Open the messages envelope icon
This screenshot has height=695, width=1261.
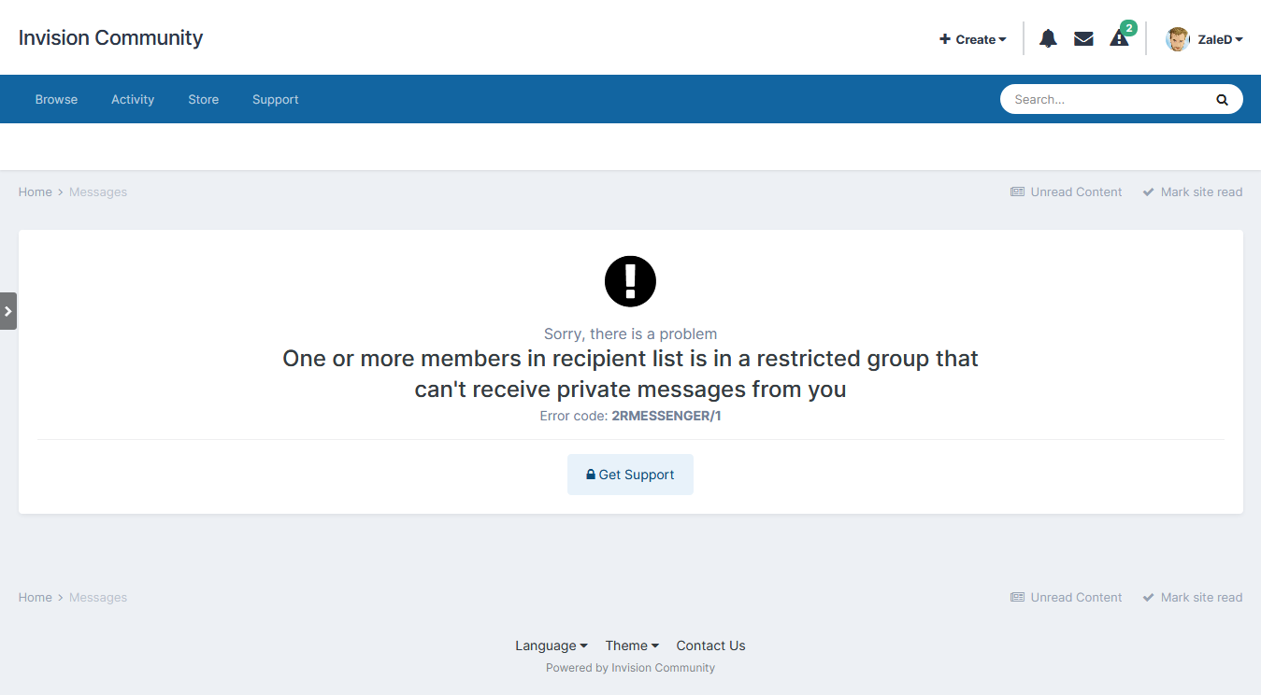point(1083,38)
